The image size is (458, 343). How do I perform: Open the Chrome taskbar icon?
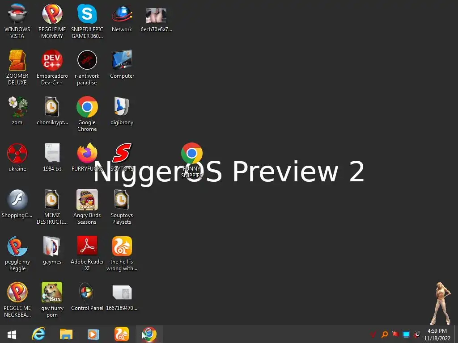point(149,334)
